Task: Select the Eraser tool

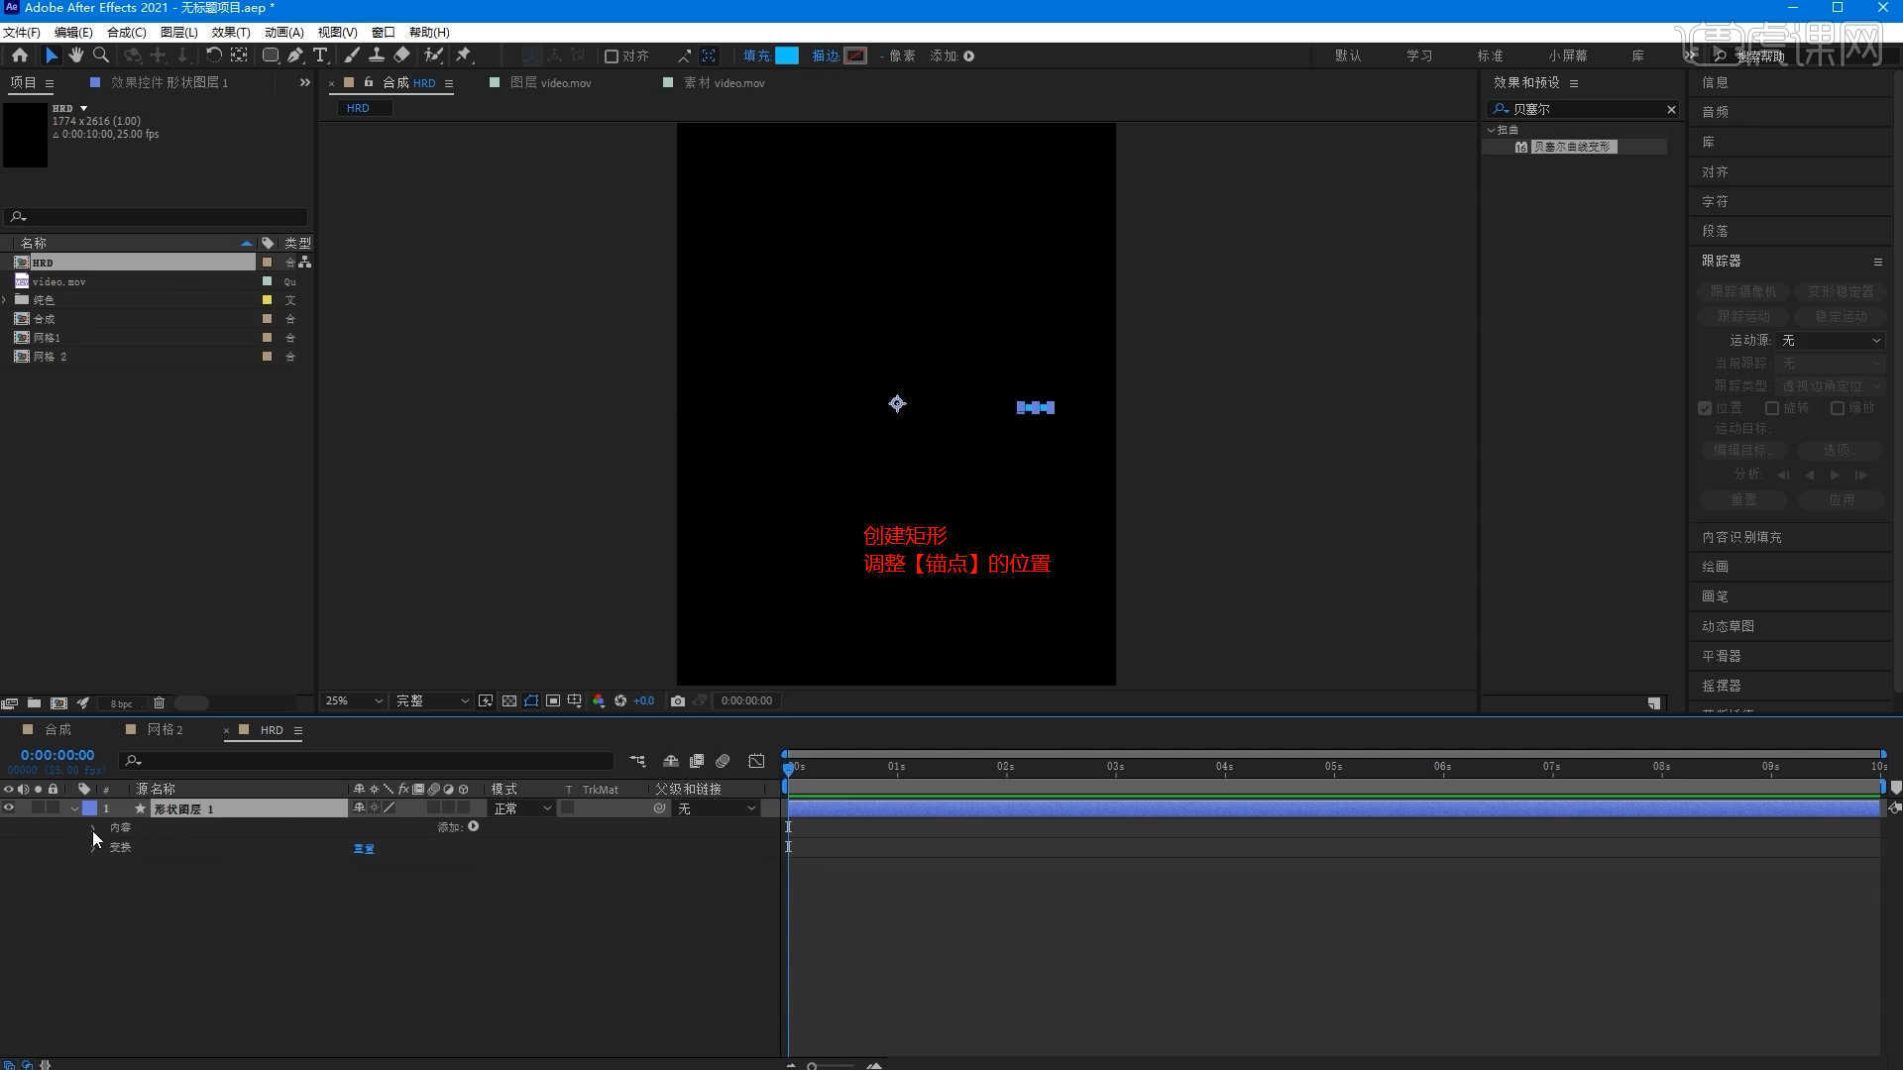Action: (x=401, y=55)
